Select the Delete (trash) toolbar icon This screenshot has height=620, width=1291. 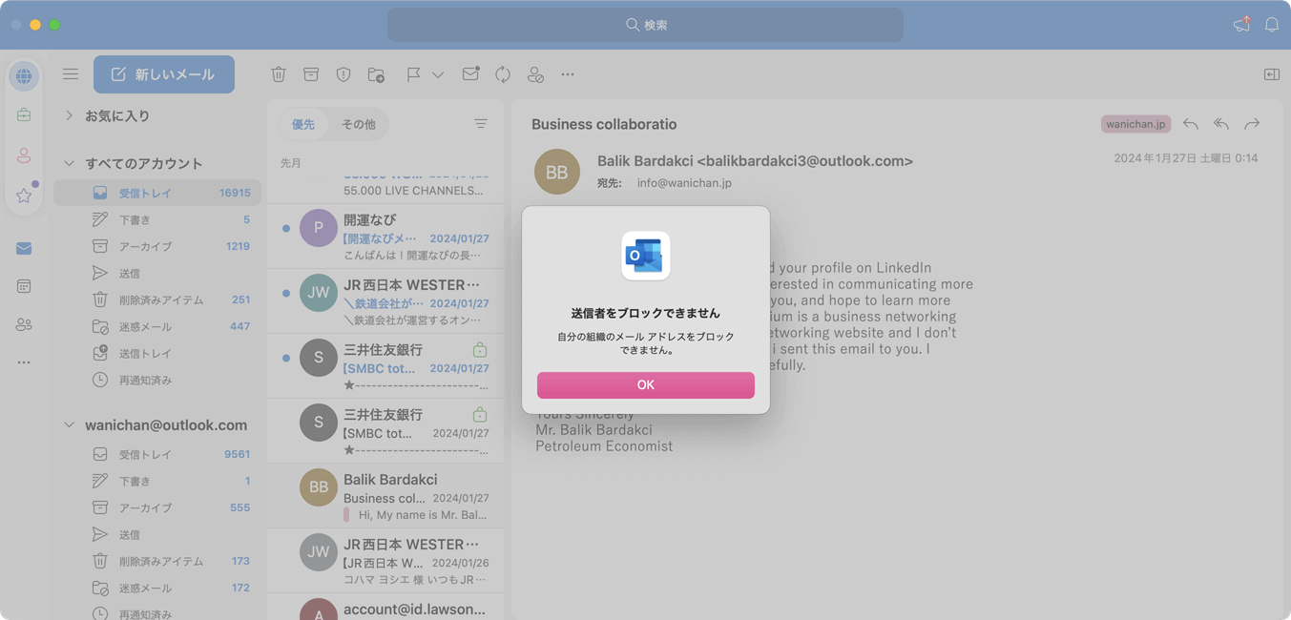[x=279, y=73]
